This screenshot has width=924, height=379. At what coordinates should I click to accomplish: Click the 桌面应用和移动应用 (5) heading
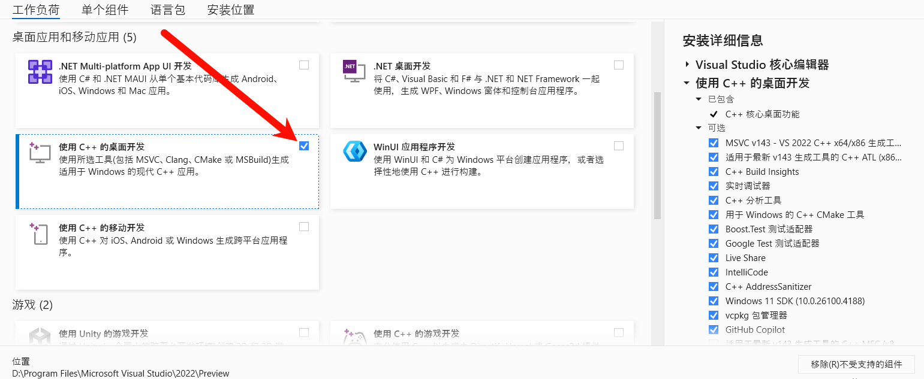pos(74,38)
